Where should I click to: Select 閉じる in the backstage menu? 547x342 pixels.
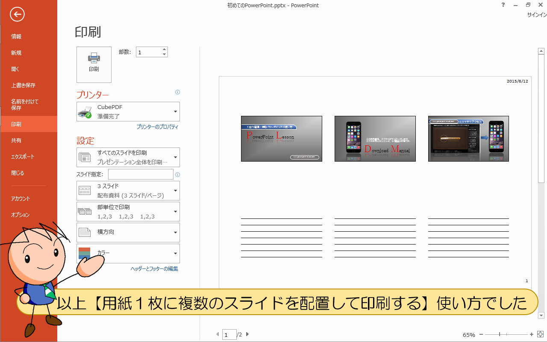[x=29, y=173]
